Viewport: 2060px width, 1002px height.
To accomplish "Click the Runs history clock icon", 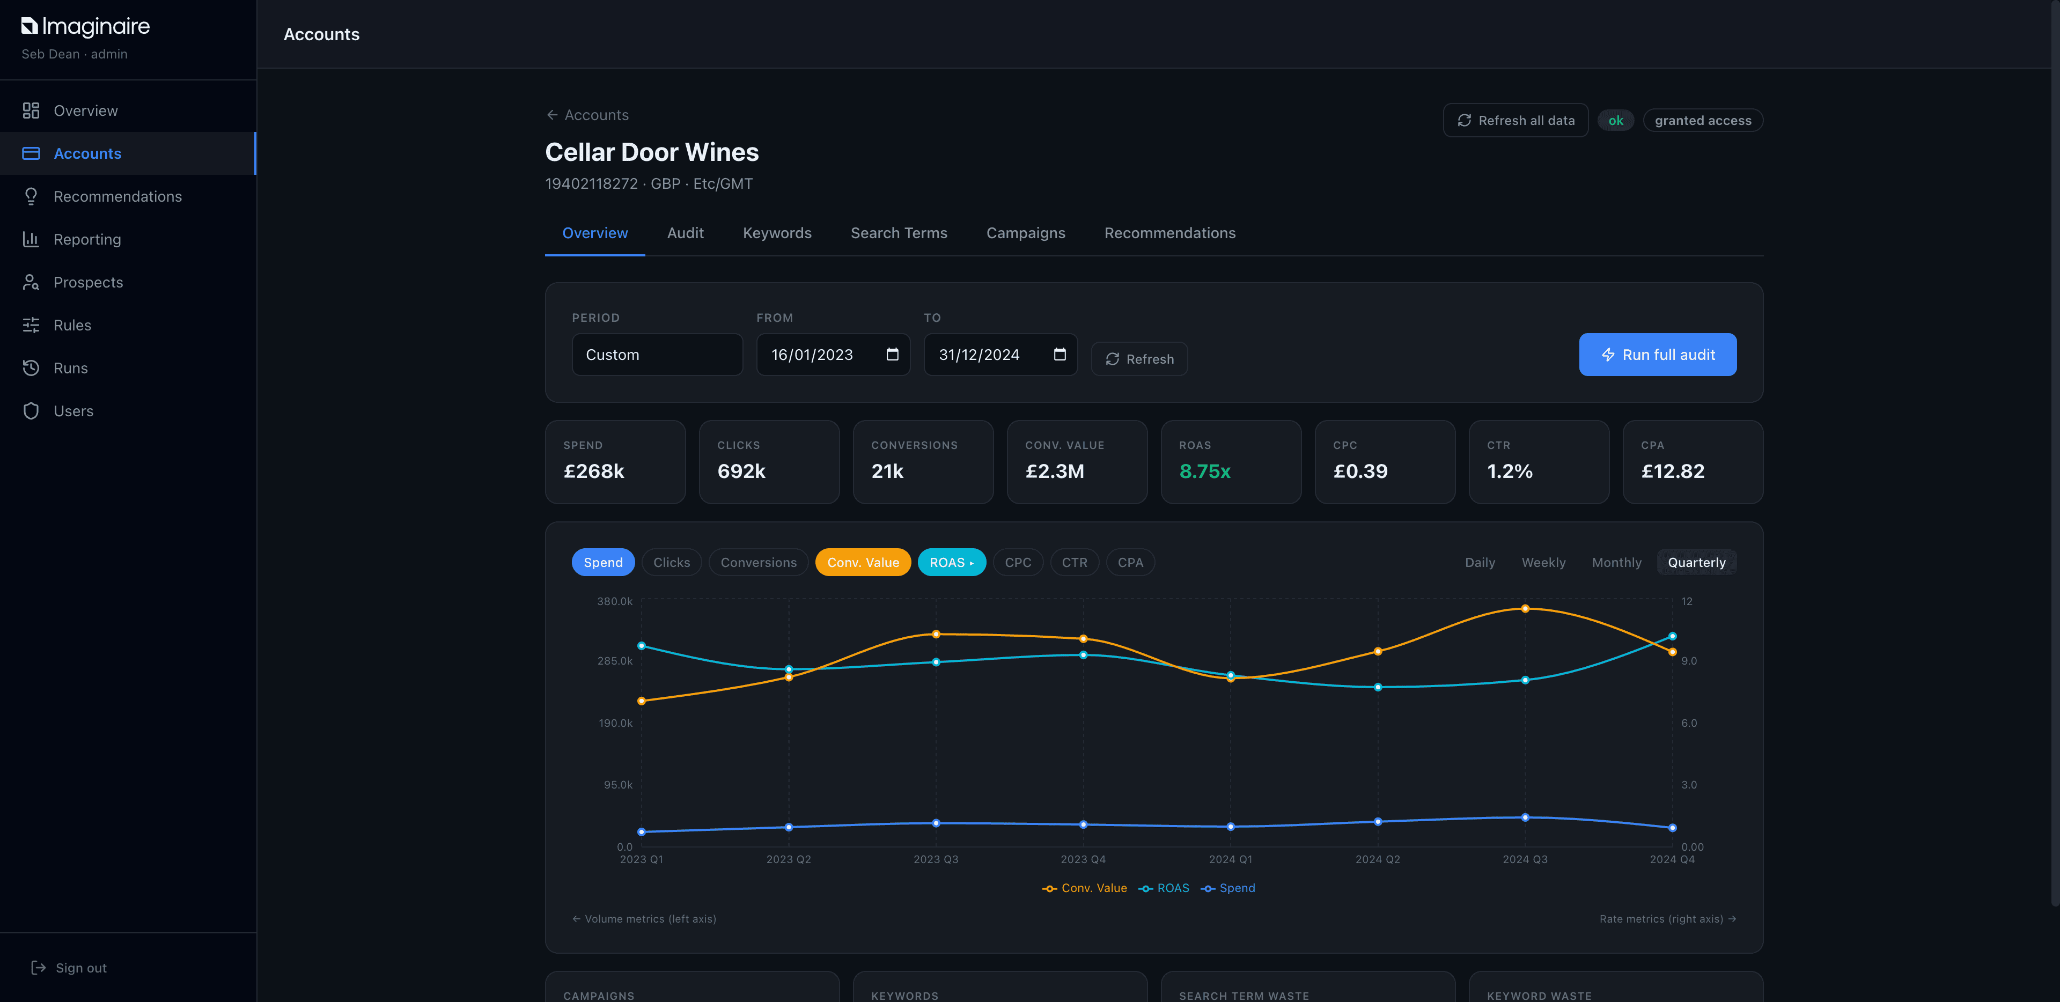I will 31,368.
